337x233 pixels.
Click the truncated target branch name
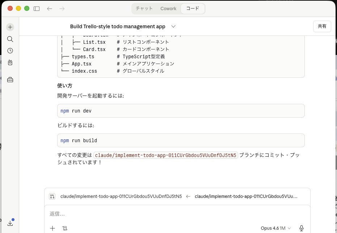[x=246, y=196]
